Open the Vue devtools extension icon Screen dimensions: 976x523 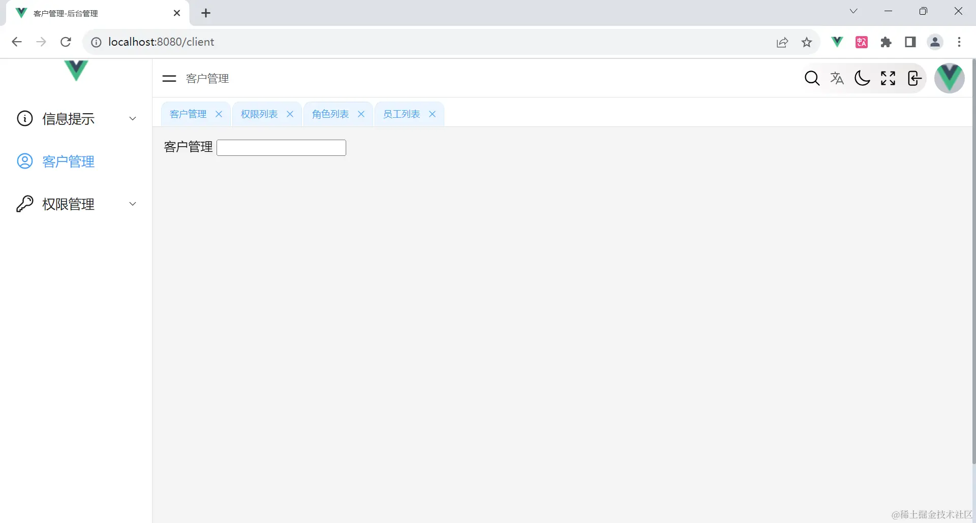[x=837, y=42]
